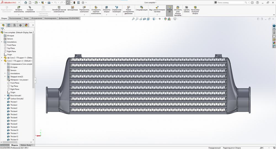Click the Section View icon
276x149 pixels.
click(x=145, y=19)
